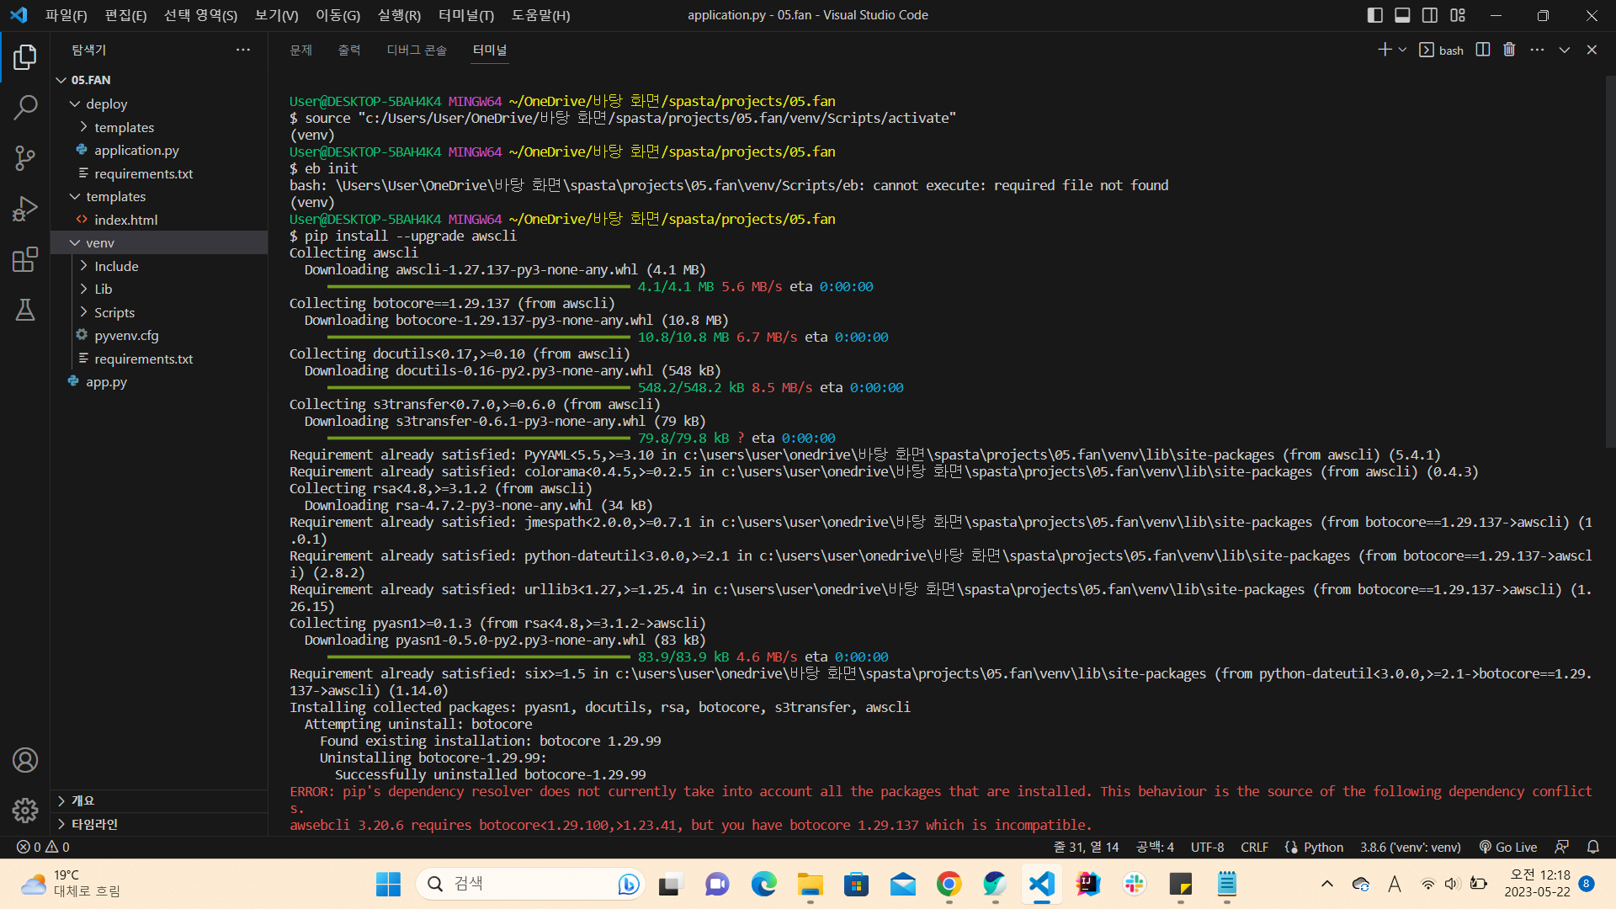The width and height of the screenshot is (1616, 909).
Task: Open Google Chrome from taskbar
Action: [949, 884]
